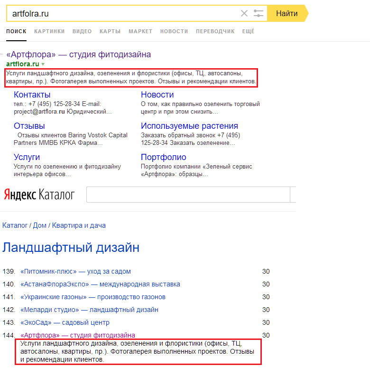Open «Украинские газоны» — производство газонов
Viewport: 370px width, 374px height.
tap(93, 297)
